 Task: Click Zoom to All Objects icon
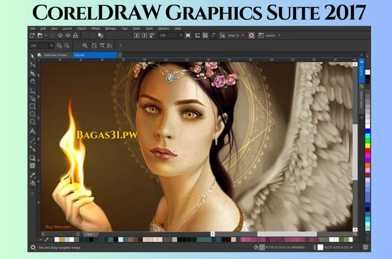(x=85, y=46)
